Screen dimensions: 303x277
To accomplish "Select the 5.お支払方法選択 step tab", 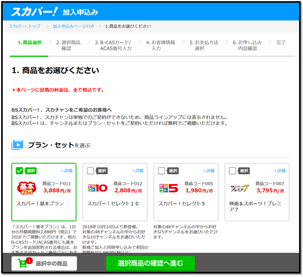I will [204, 45].
